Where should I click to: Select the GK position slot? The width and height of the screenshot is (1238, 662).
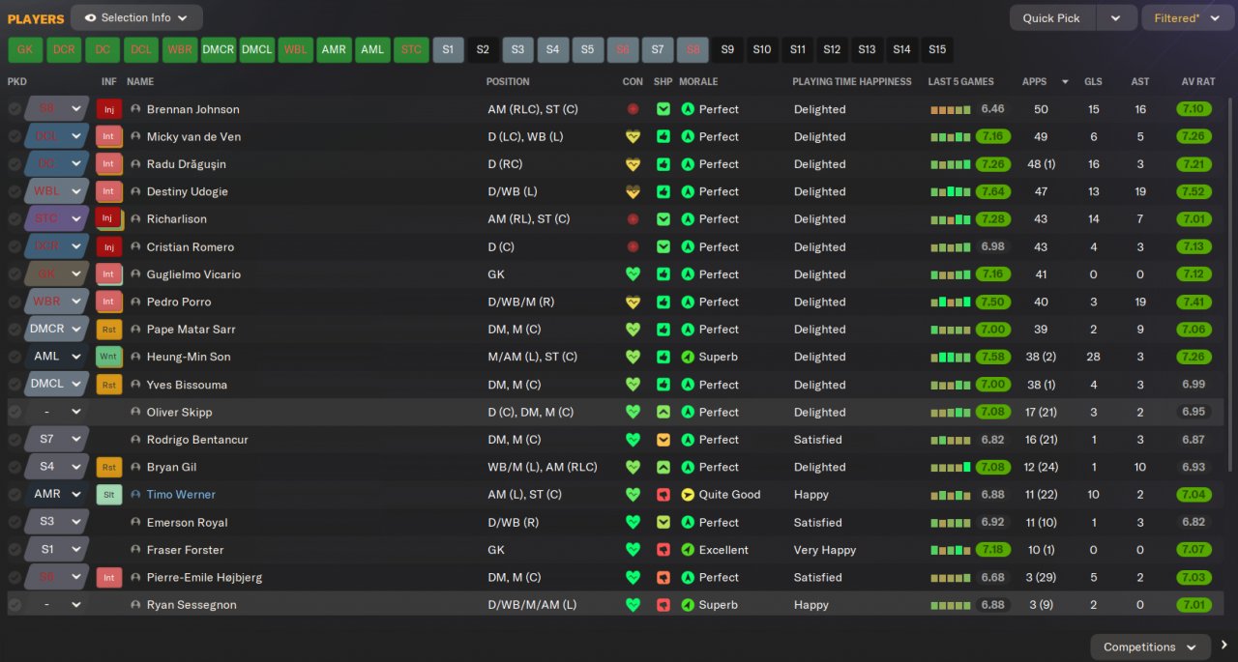pyautogui.click(x=25, y=49)
